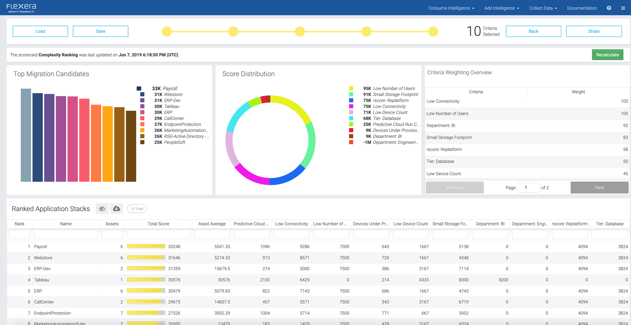Toggle hidden columns with the eye icon

point(102,209)
